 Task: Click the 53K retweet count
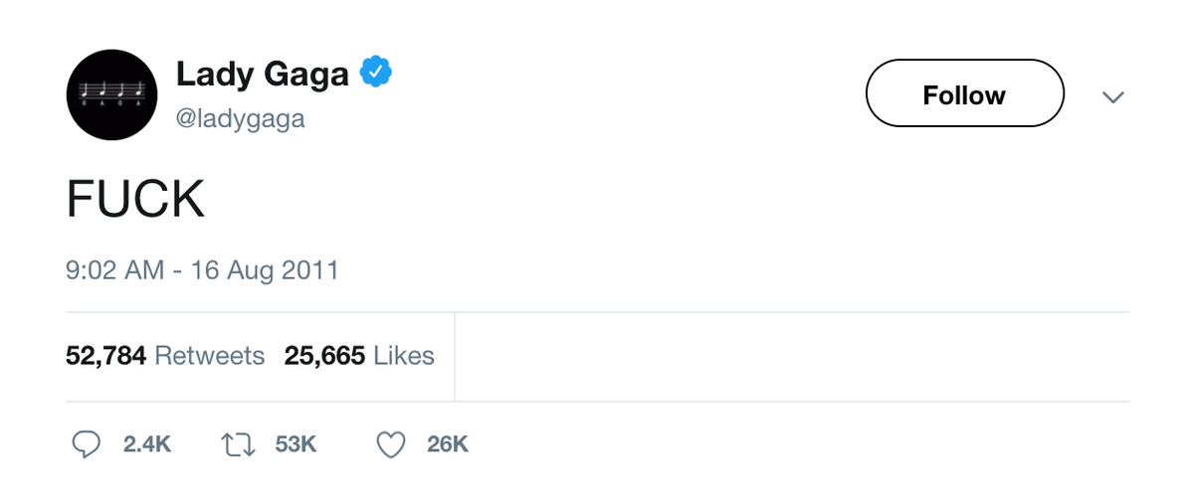pos(296,445)
